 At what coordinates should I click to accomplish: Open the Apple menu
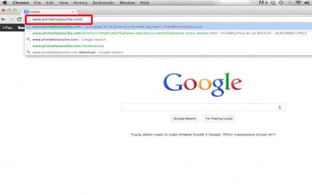click(x=5, y=3)
